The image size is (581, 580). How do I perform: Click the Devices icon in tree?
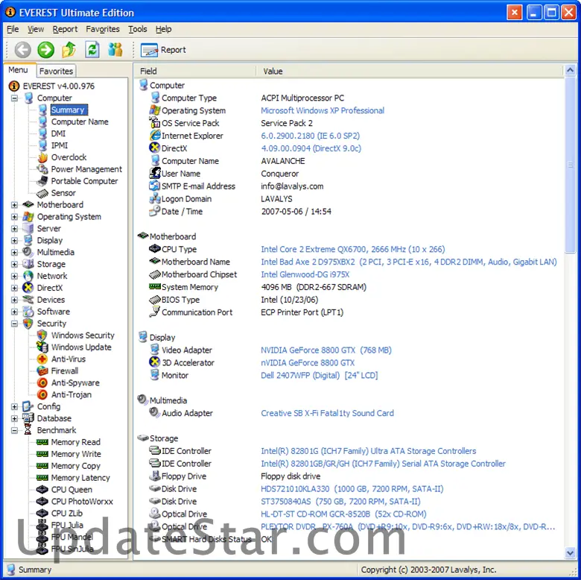click(28, 300)
